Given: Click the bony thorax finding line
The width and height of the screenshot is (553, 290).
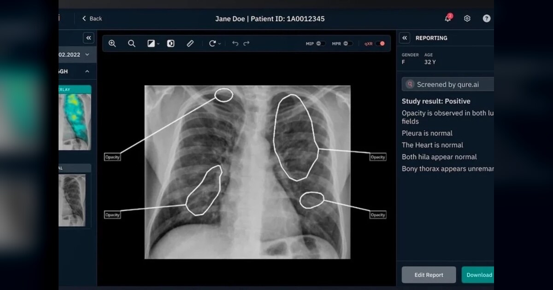Looking at the screenshot, I should [448, 169].
